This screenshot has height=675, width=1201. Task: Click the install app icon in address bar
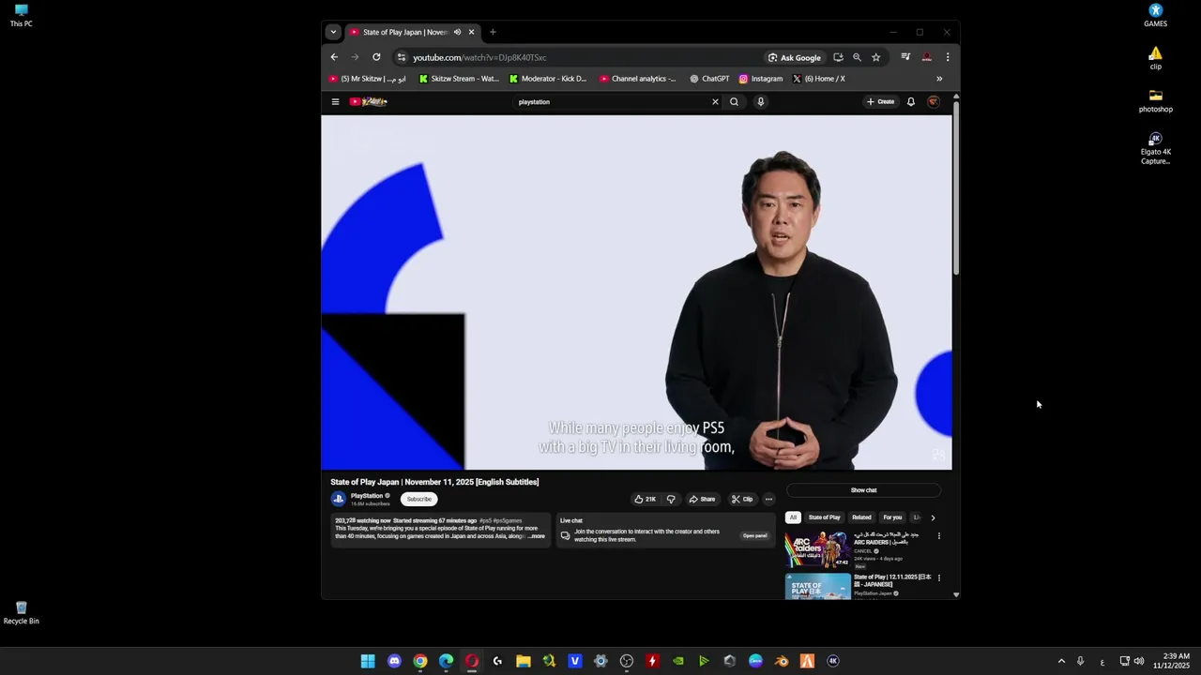pos(838,57)
